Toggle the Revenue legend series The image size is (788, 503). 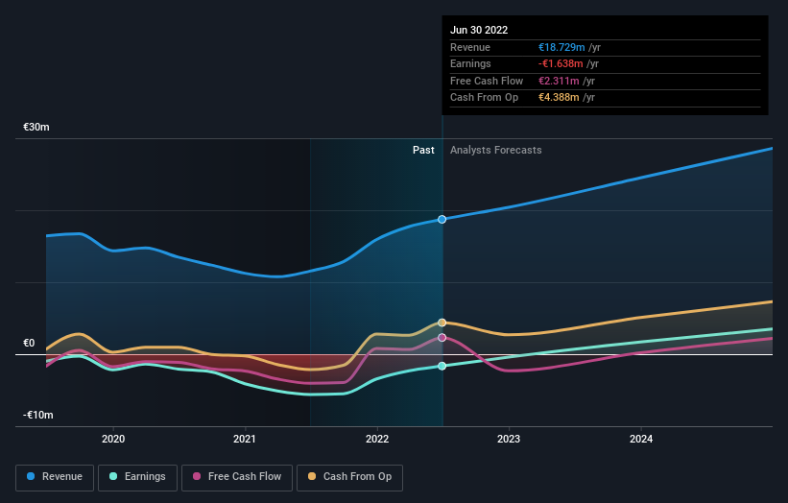tap(55, 477)
